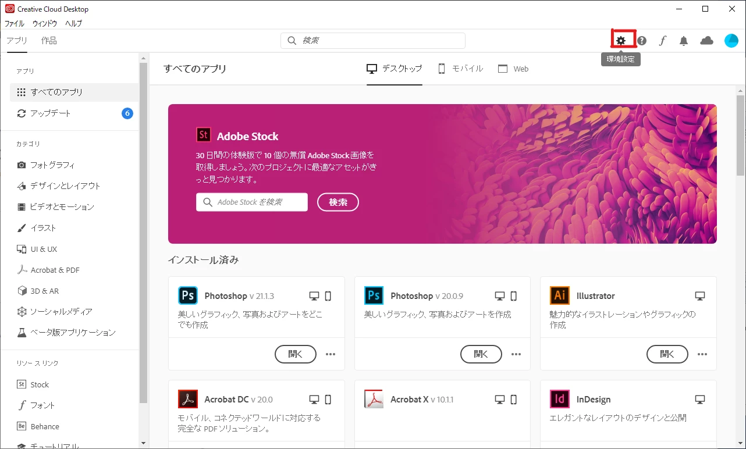The width and height of the screenshot is (746, 449).
Task: Open ビデオとモーション category
Action: (x=74, y=207)
